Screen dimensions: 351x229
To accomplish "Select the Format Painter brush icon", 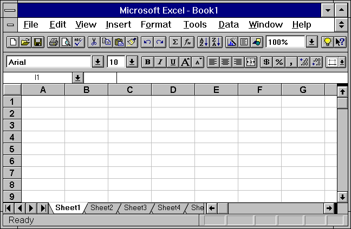I will click(132, 42).
